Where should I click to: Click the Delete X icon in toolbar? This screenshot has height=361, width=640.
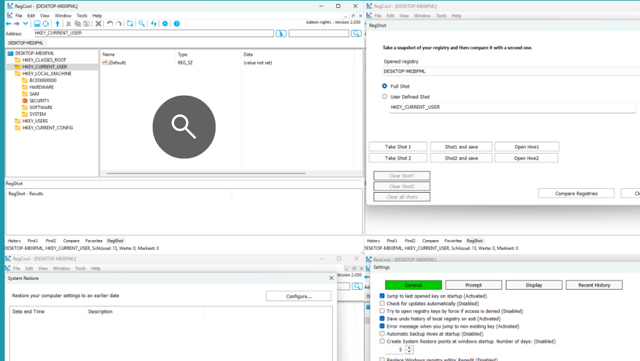(98, 24)
